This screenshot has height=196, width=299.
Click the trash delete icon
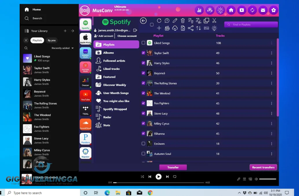click(183, 20)
